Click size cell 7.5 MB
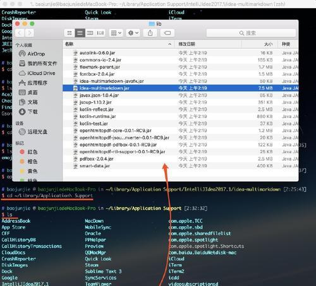Screen dimensions: 316x286 click(x=265, y=88)
